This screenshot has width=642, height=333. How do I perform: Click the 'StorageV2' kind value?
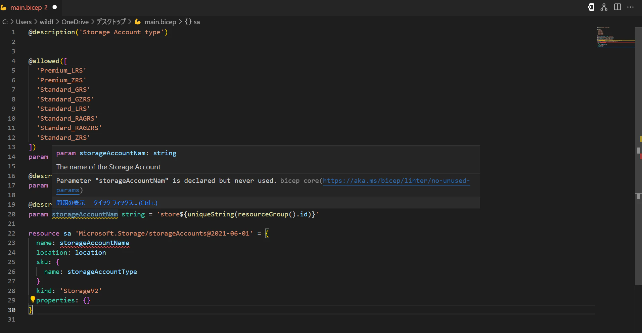point(81,291)
